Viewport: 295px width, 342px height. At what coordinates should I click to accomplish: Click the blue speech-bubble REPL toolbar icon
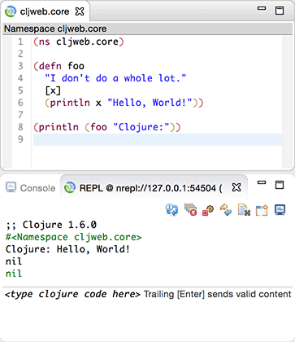[172, 210]
